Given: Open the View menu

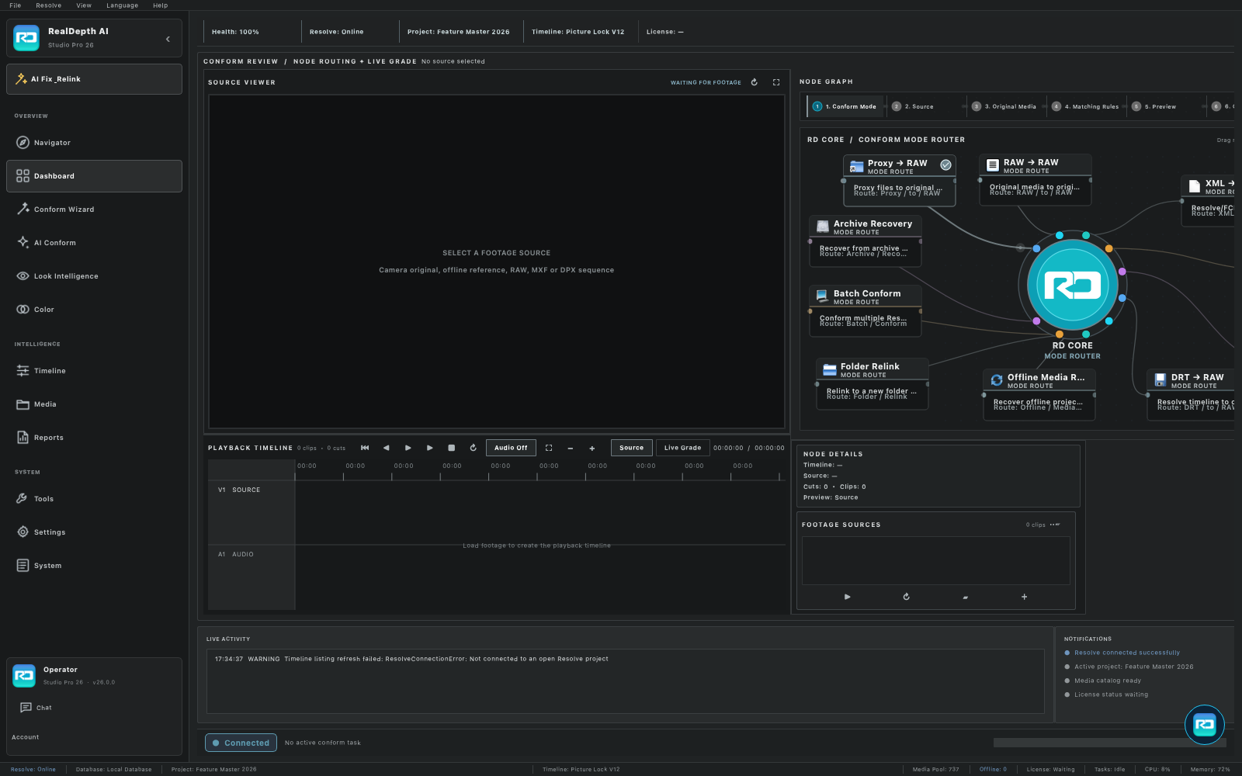Looking at the screenshot, I should coord(84,5).
